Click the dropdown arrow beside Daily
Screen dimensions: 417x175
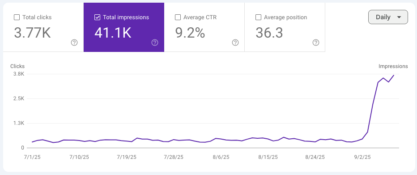click(x=399, y=17)
